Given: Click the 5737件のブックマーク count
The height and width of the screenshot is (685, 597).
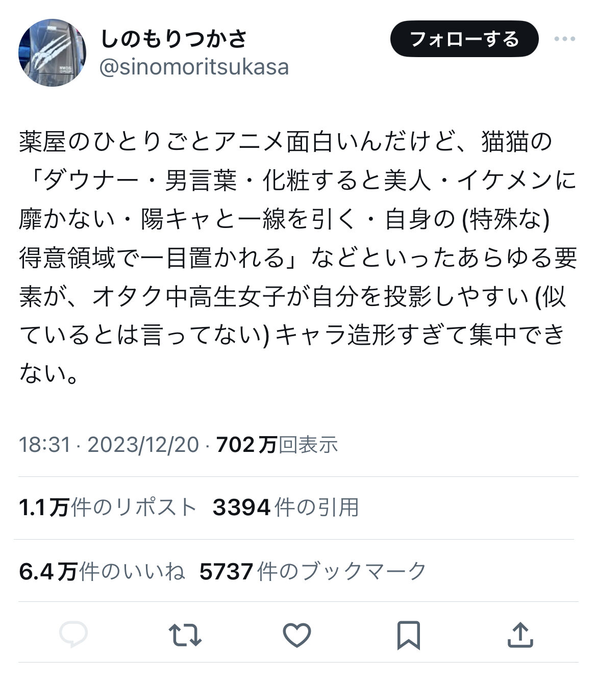Looking at the screenshot, I should 312,571.
